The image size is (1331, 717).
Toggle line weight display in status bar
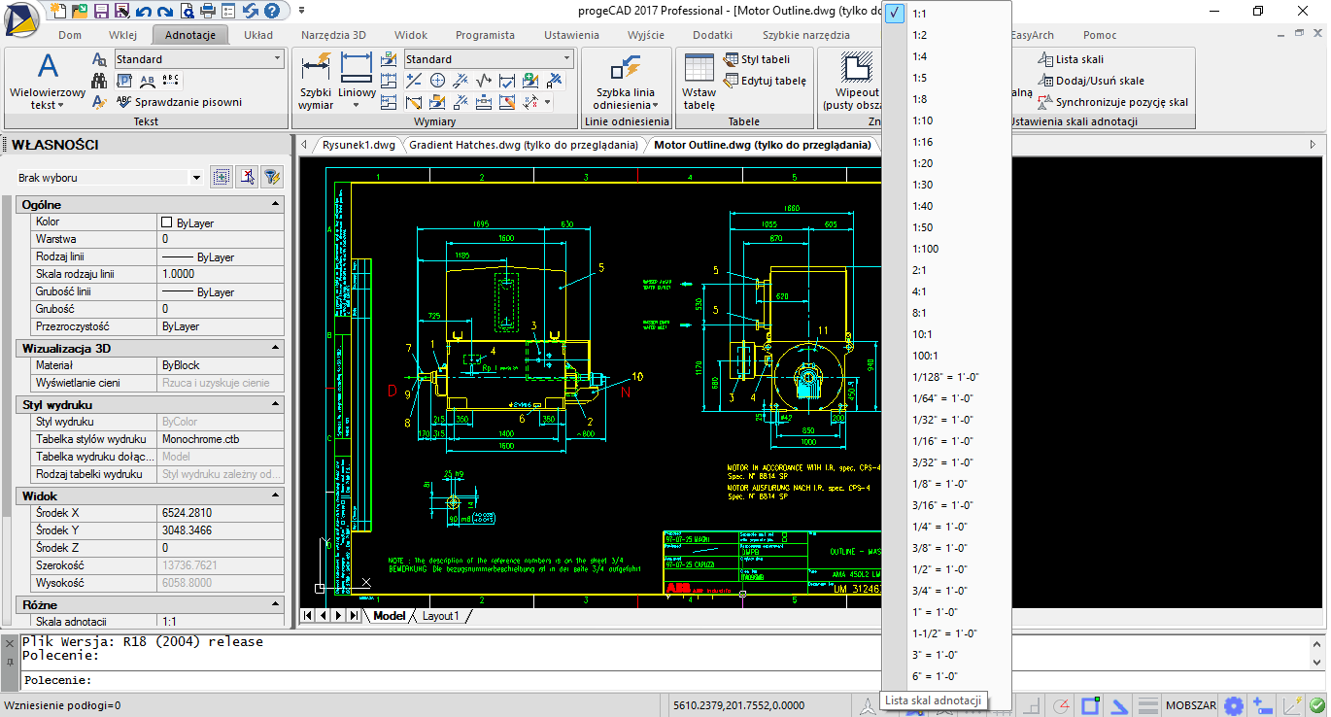tap(1148, 705)
